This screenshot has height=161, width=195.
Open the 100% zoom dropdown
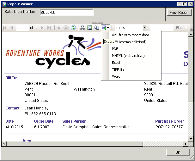coord(144,28)
